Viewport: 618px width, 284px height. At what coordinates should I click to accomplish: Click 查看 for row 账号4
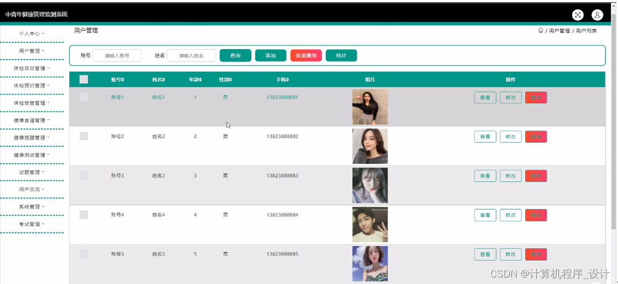pyautogui.click(x=485, y=215)
